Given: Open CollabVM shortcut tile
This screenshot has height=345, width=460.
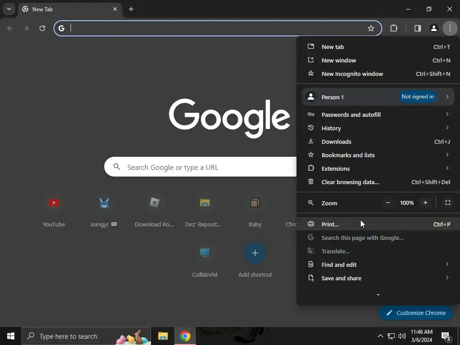Looking at the screenshot, I should [204, 262].
